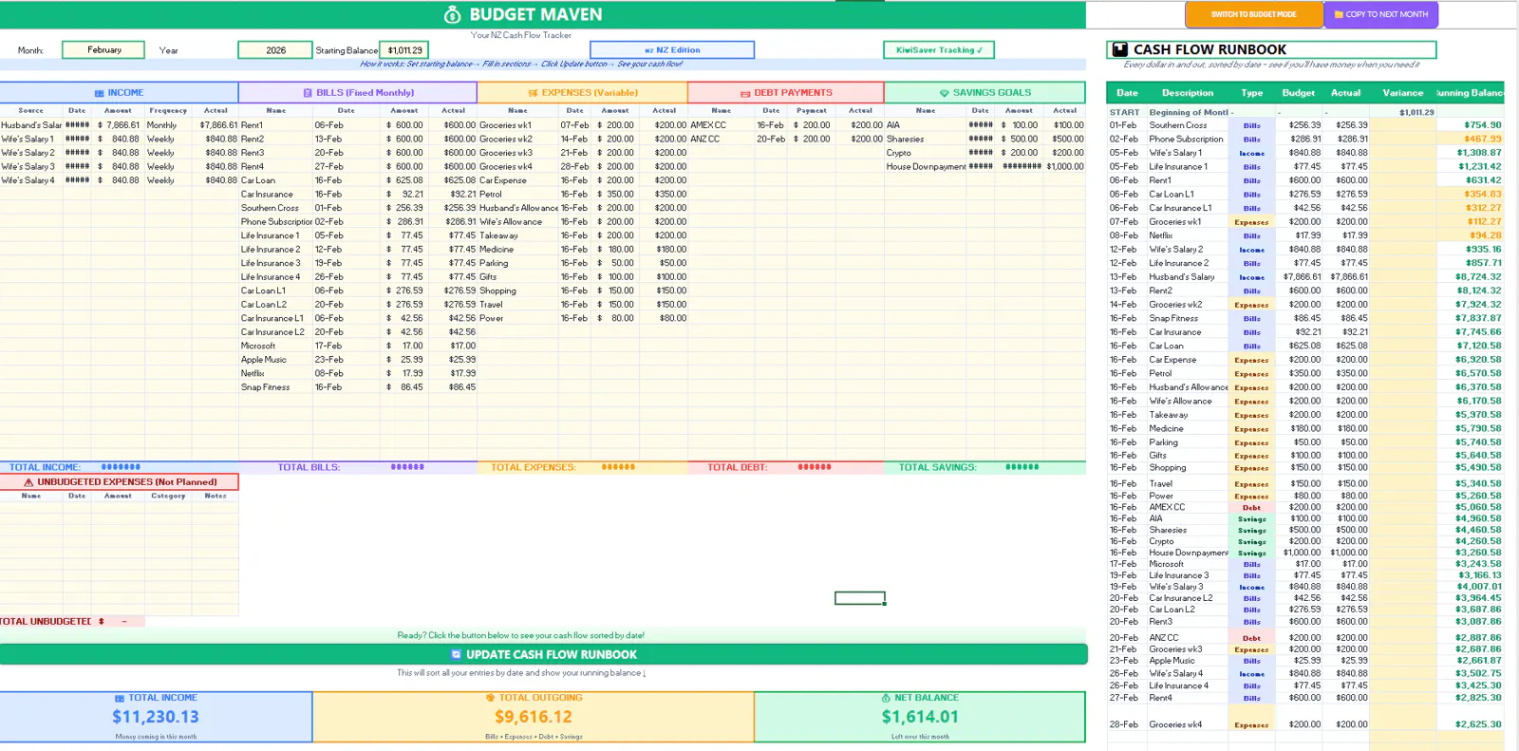Viewport: 1519px width, 751px height.
Task: Click the NZ Edition box
Action: (672, 50)
